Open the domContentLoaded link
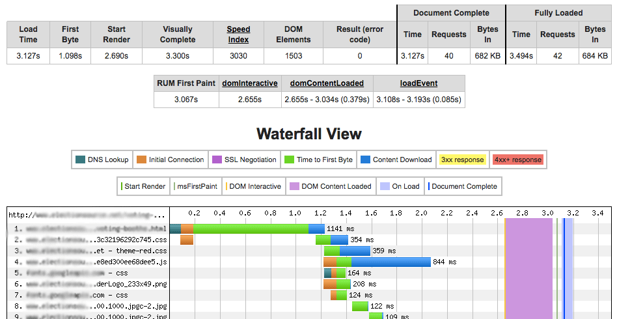 327,83
